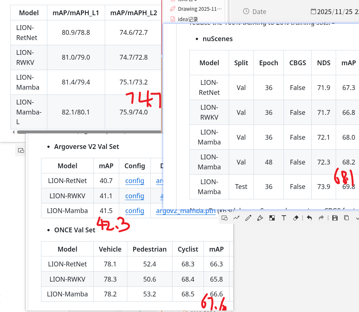Click the Cyclist column header

[x=188, y=249]
